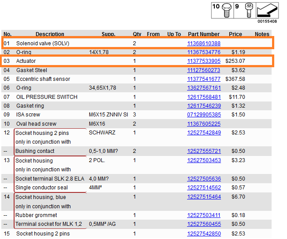Follow ISA screw part link 07129905385
The image size is (287, 239).
pos(204,115)
